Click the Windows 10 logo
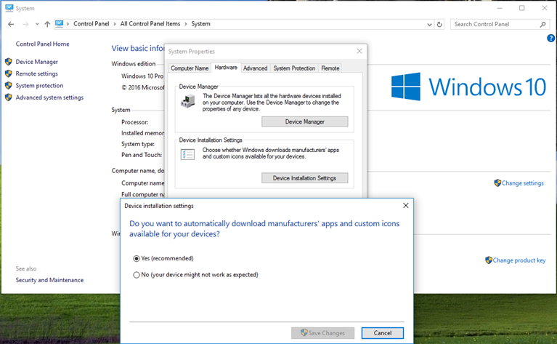The height and width of the screenshot is (344, 557). coord(468,87)
